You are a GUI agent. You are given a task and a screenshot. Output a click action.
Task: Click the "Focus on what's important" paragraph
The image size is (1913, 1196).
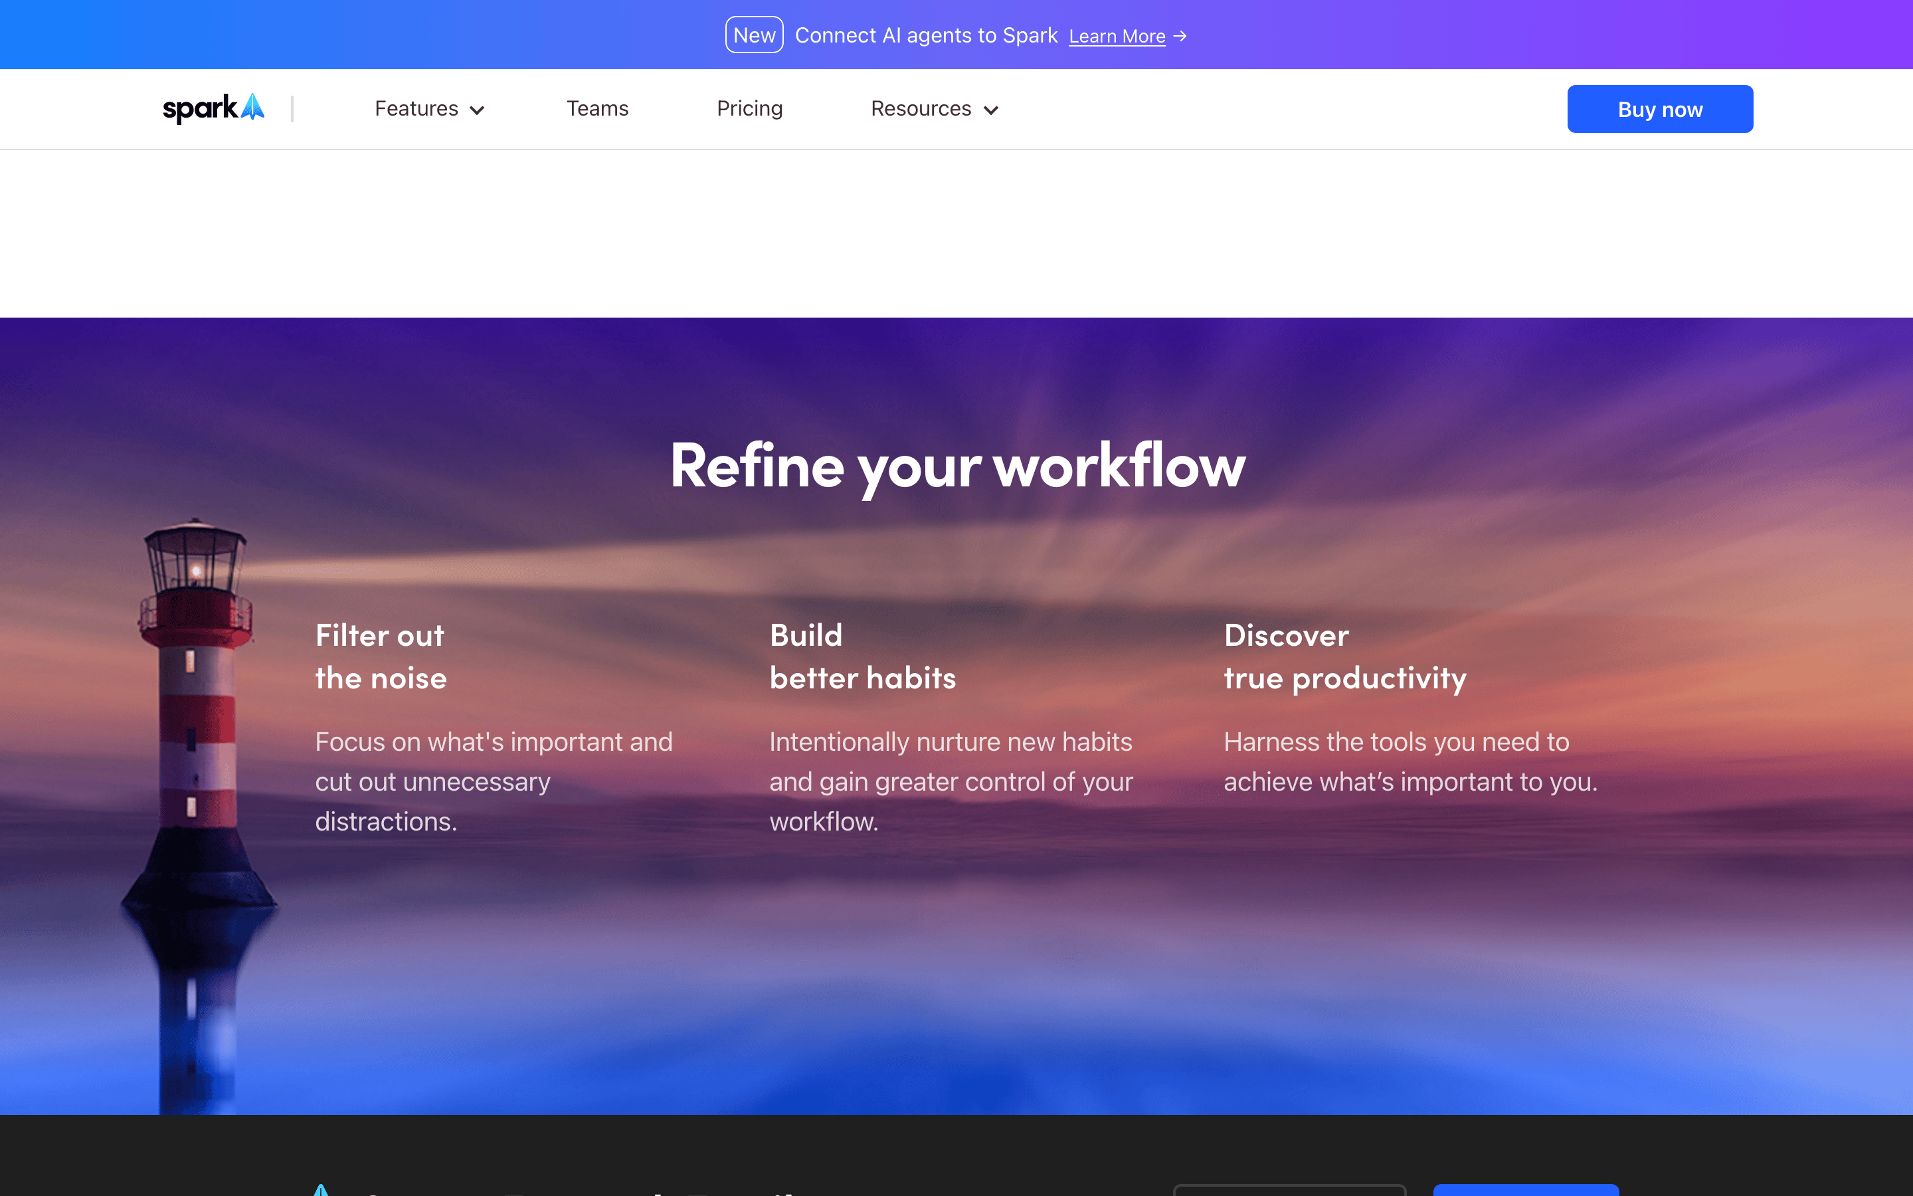pos(494,781)
